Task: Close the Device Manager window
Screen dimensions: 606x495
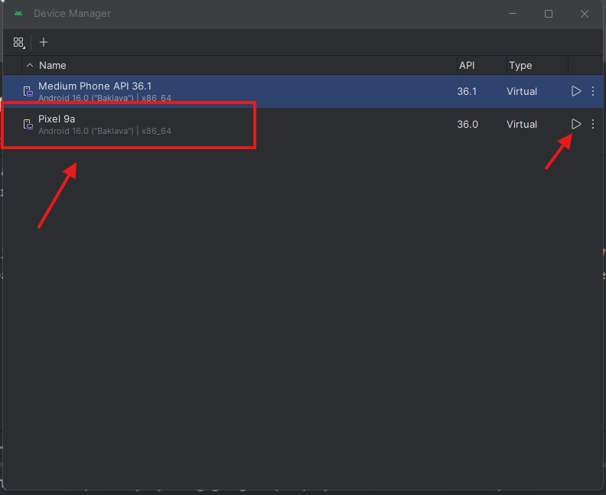Action: tap(585, 14)
